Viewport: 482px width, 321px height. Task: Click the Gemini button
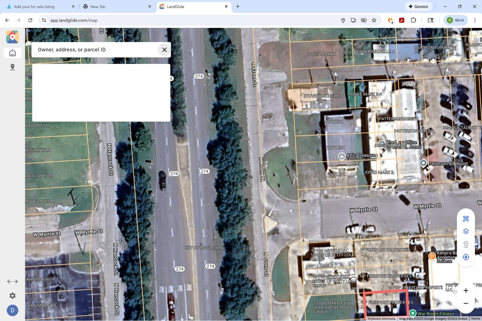tap(418, 7)
